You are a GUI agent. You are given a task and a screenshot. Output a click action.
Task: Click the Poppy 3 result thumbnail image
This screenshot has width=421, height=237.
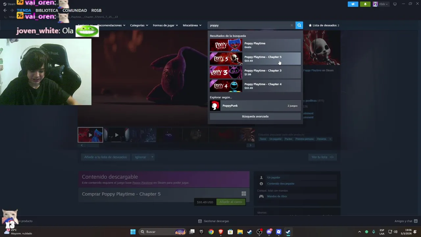(226, 72)
